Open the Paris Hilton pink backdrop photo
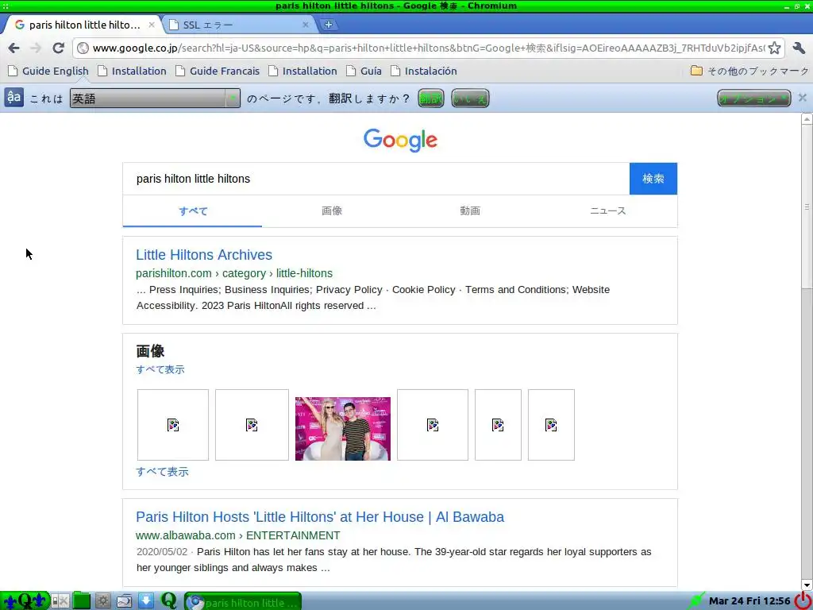Image resolution: width=813 pixels, height=610 pixels. tap(343, 428)
